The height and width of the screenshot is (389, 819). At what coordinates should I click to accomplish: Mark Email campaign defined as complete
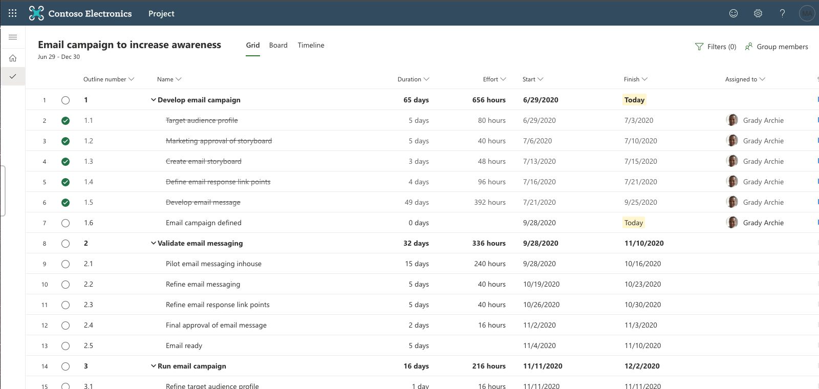tap(66, 223)
